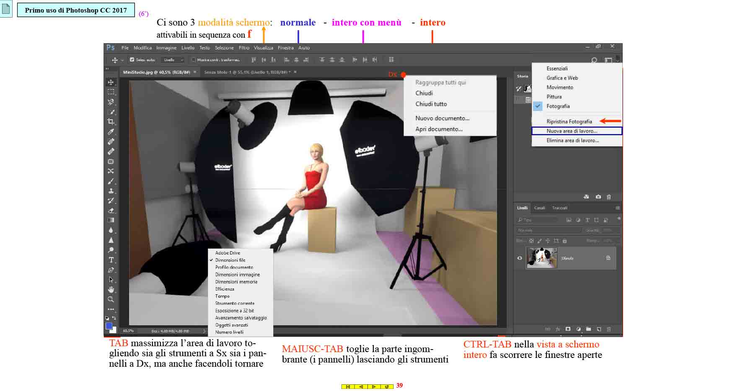735x391 pixels.
Task: Select the Eyedropper tool in the toolbar
Action: (x=111, y=132)
